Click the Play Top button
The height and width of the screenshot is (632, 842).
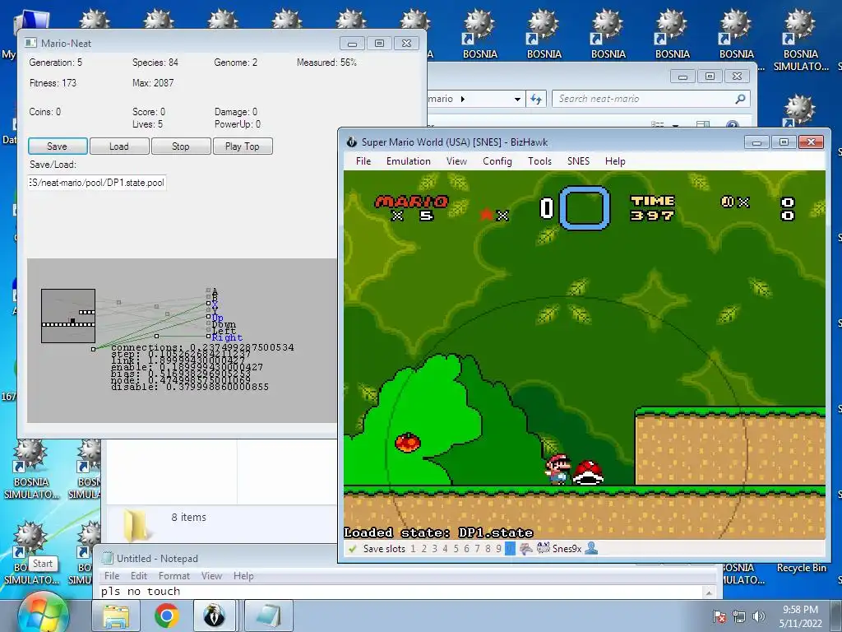coord(243,146)
